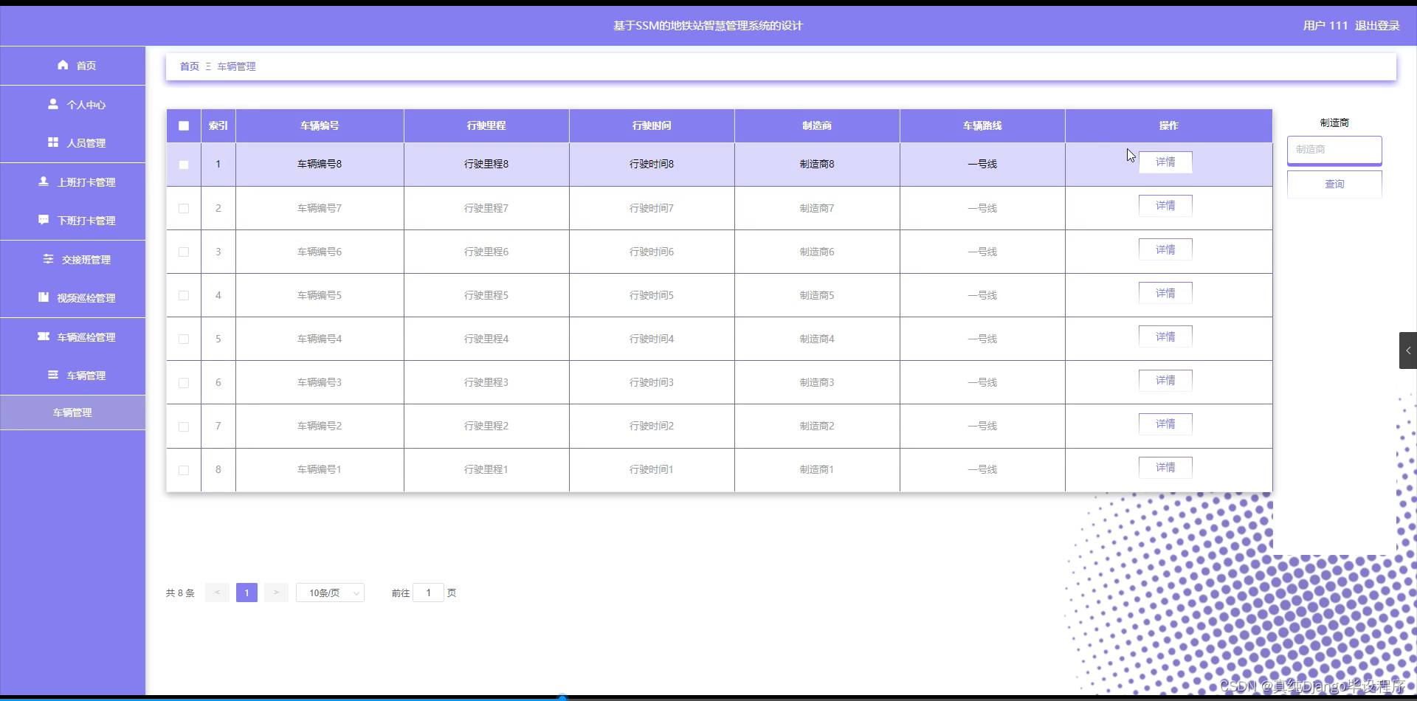The width and height of the screenshot is (1417, 701).
Task: Check the row for 车辆编号6
Action: pyautogui.click(x=184, y=252)
